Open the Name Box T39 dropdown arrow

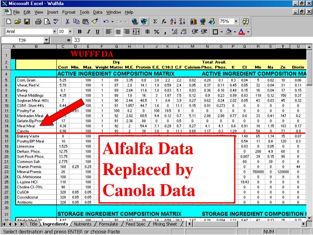tap(46, 40)
